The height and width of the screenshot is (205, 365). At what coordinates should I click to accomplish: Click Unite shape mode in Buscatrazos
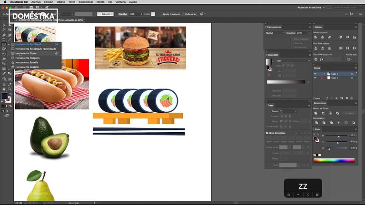(x=316, y=113)
